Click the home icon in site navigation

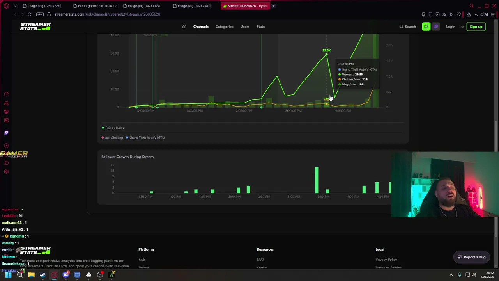point(184,27)
